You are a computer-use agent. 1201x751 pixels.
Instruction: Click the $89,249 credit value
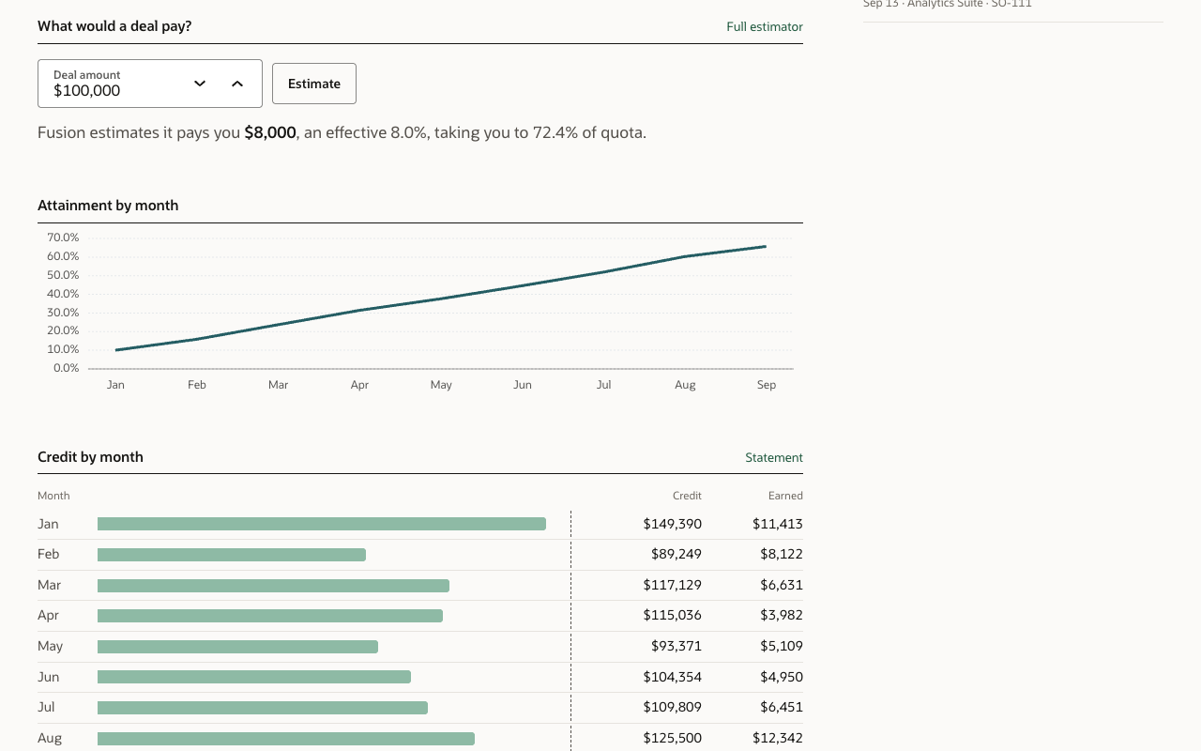pyautogui.click(x=677, y=554)
